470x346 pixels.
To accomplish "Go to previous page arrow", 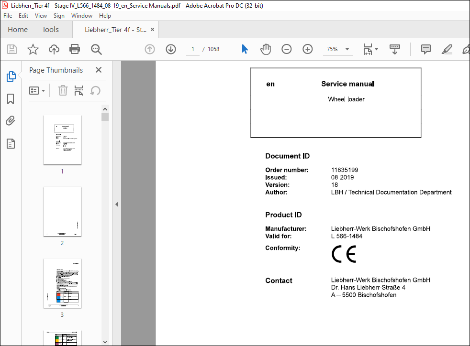I will click(150, 49).
